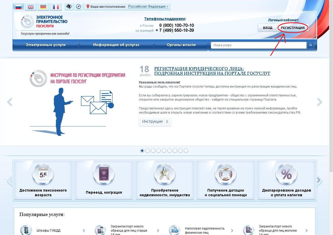The image size is (333, 235).
Task: Open Приобретение недвижимости keys icon
Action: coord(165,174)
